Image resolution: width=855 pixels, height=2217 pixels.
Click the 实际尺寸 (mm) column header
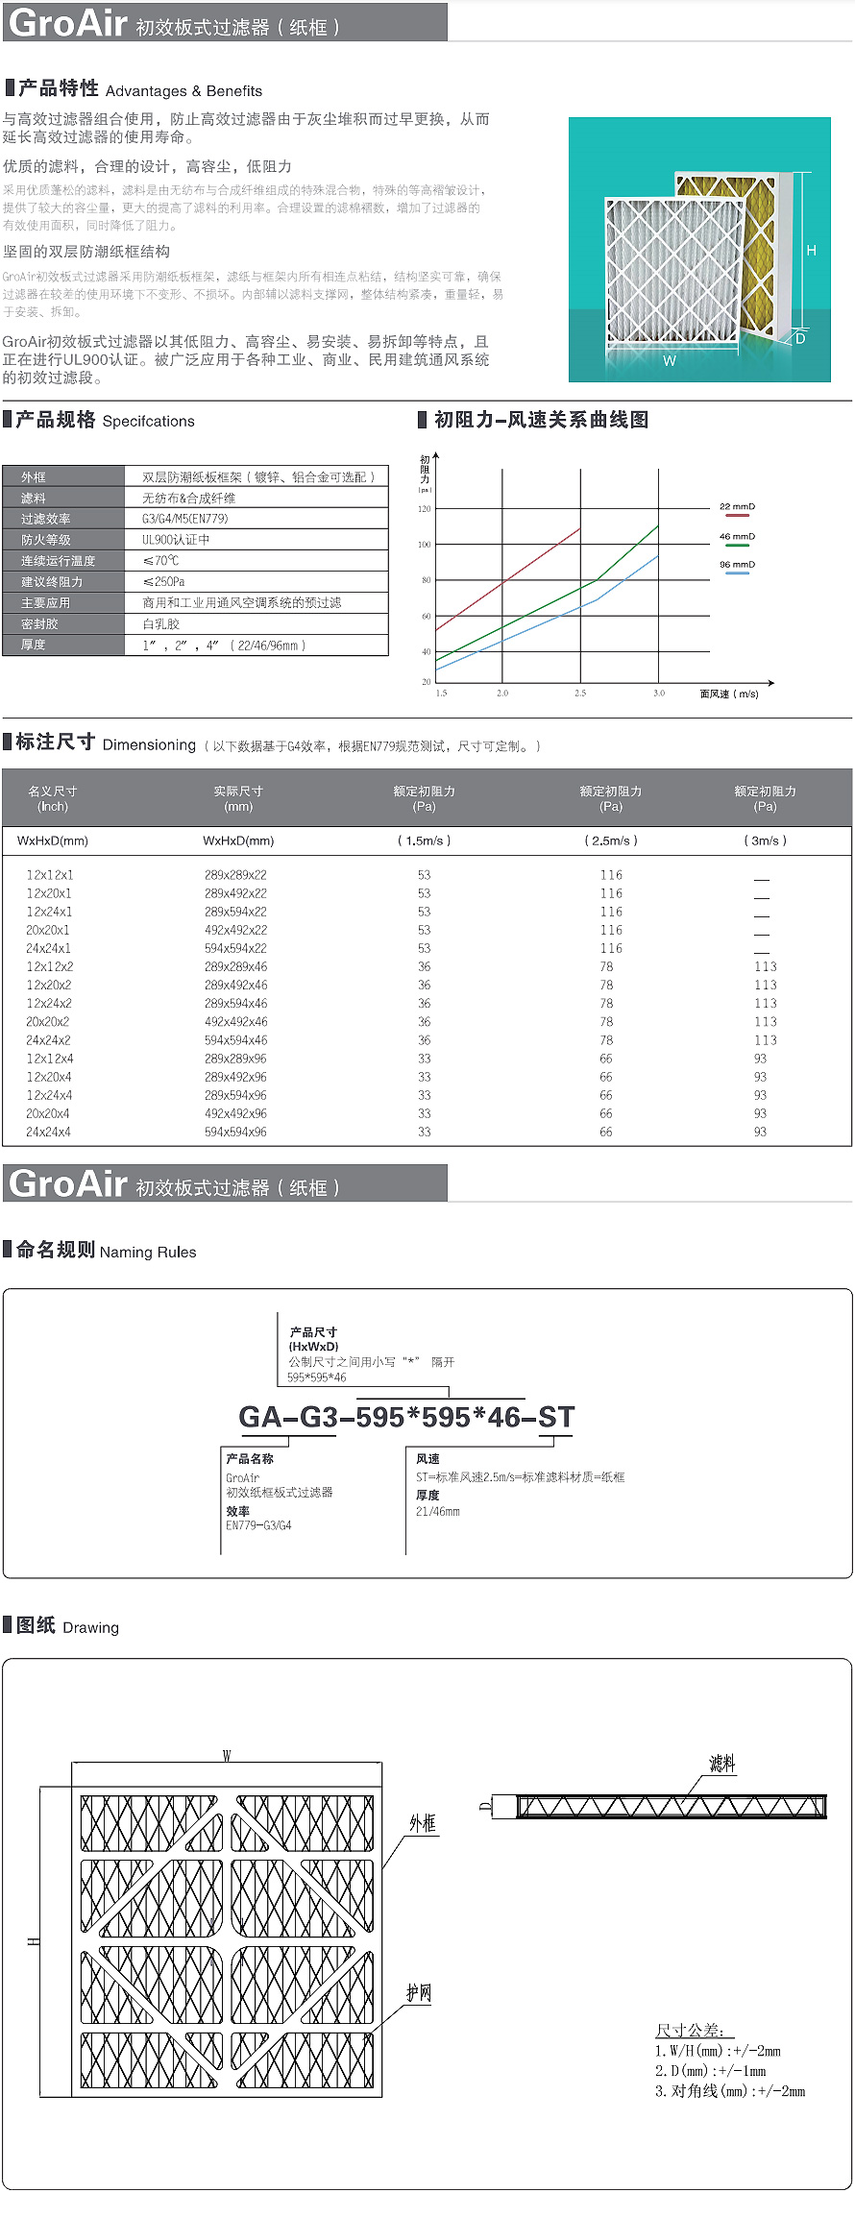pyautogui.click(x=238, y=798)
